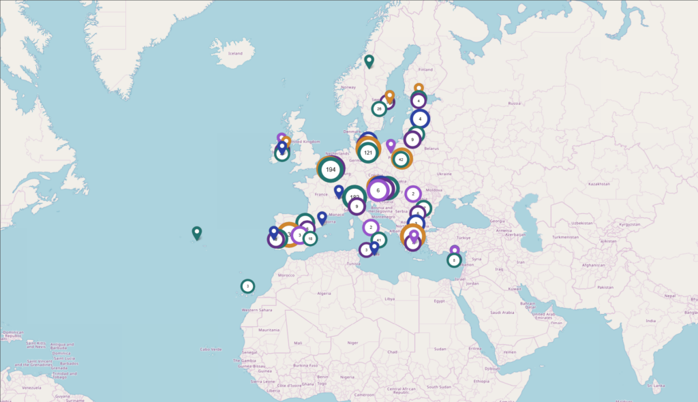Open the teal cluster labeled 26 in Sweden

coord(379,109)
